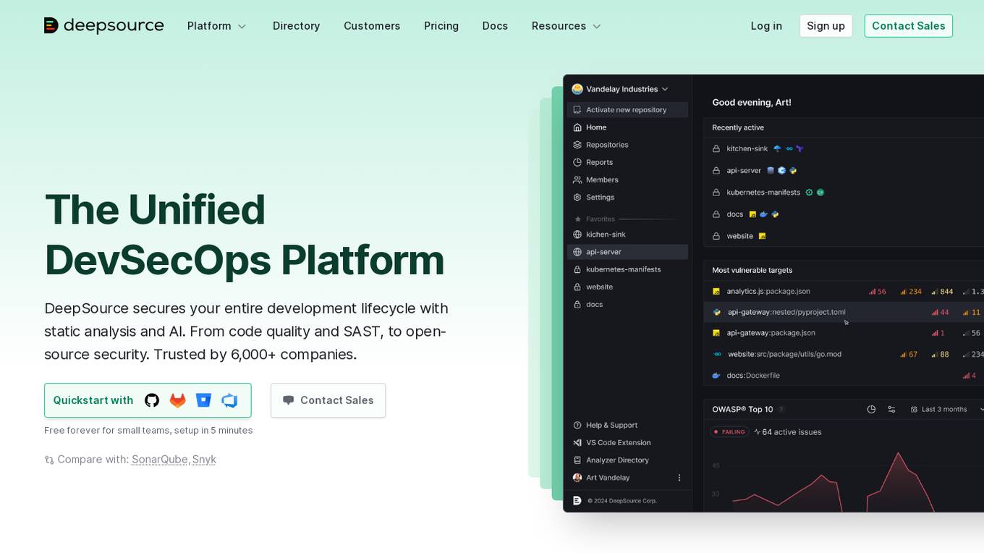The image size is (984, 553).
Task: Click the globe icon beside api-server favorite
Action: pos(577,252)
